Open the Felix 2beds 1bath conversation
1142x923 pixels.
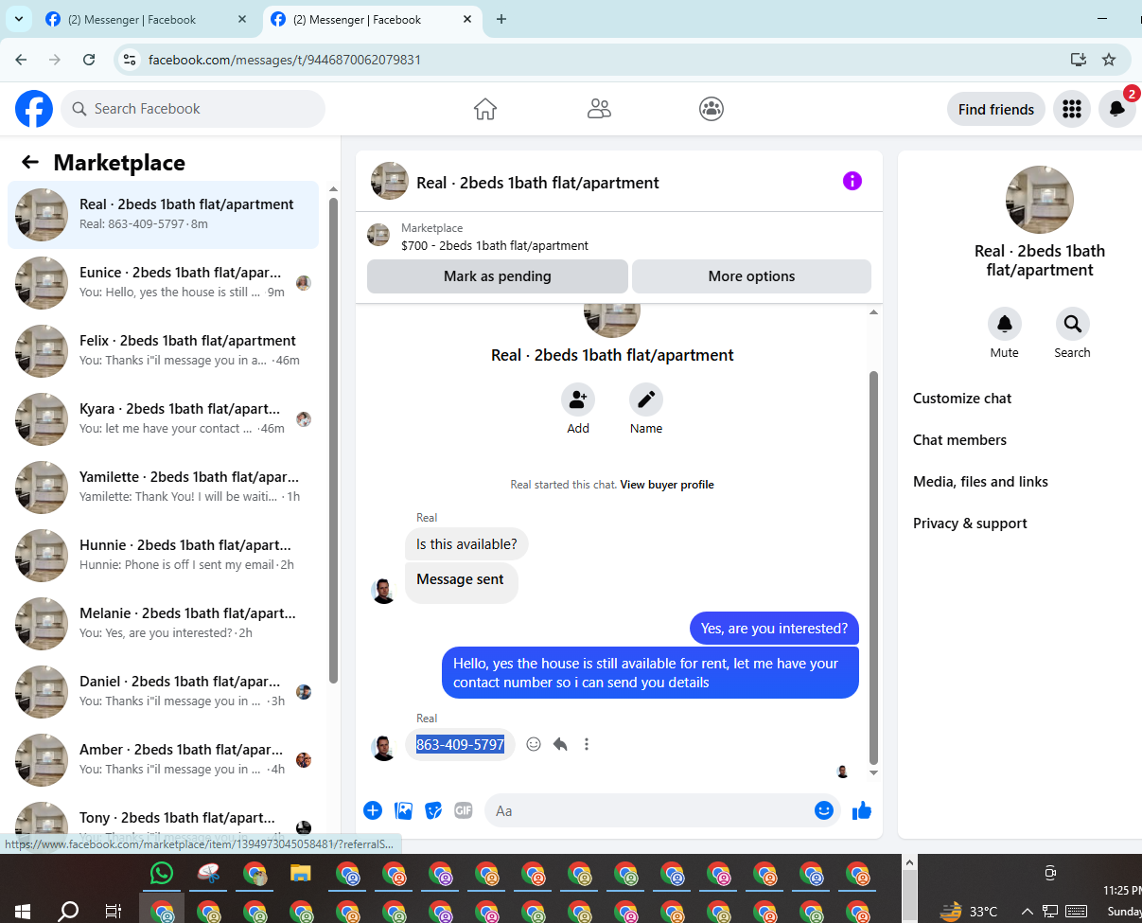(x=164, y=351)
